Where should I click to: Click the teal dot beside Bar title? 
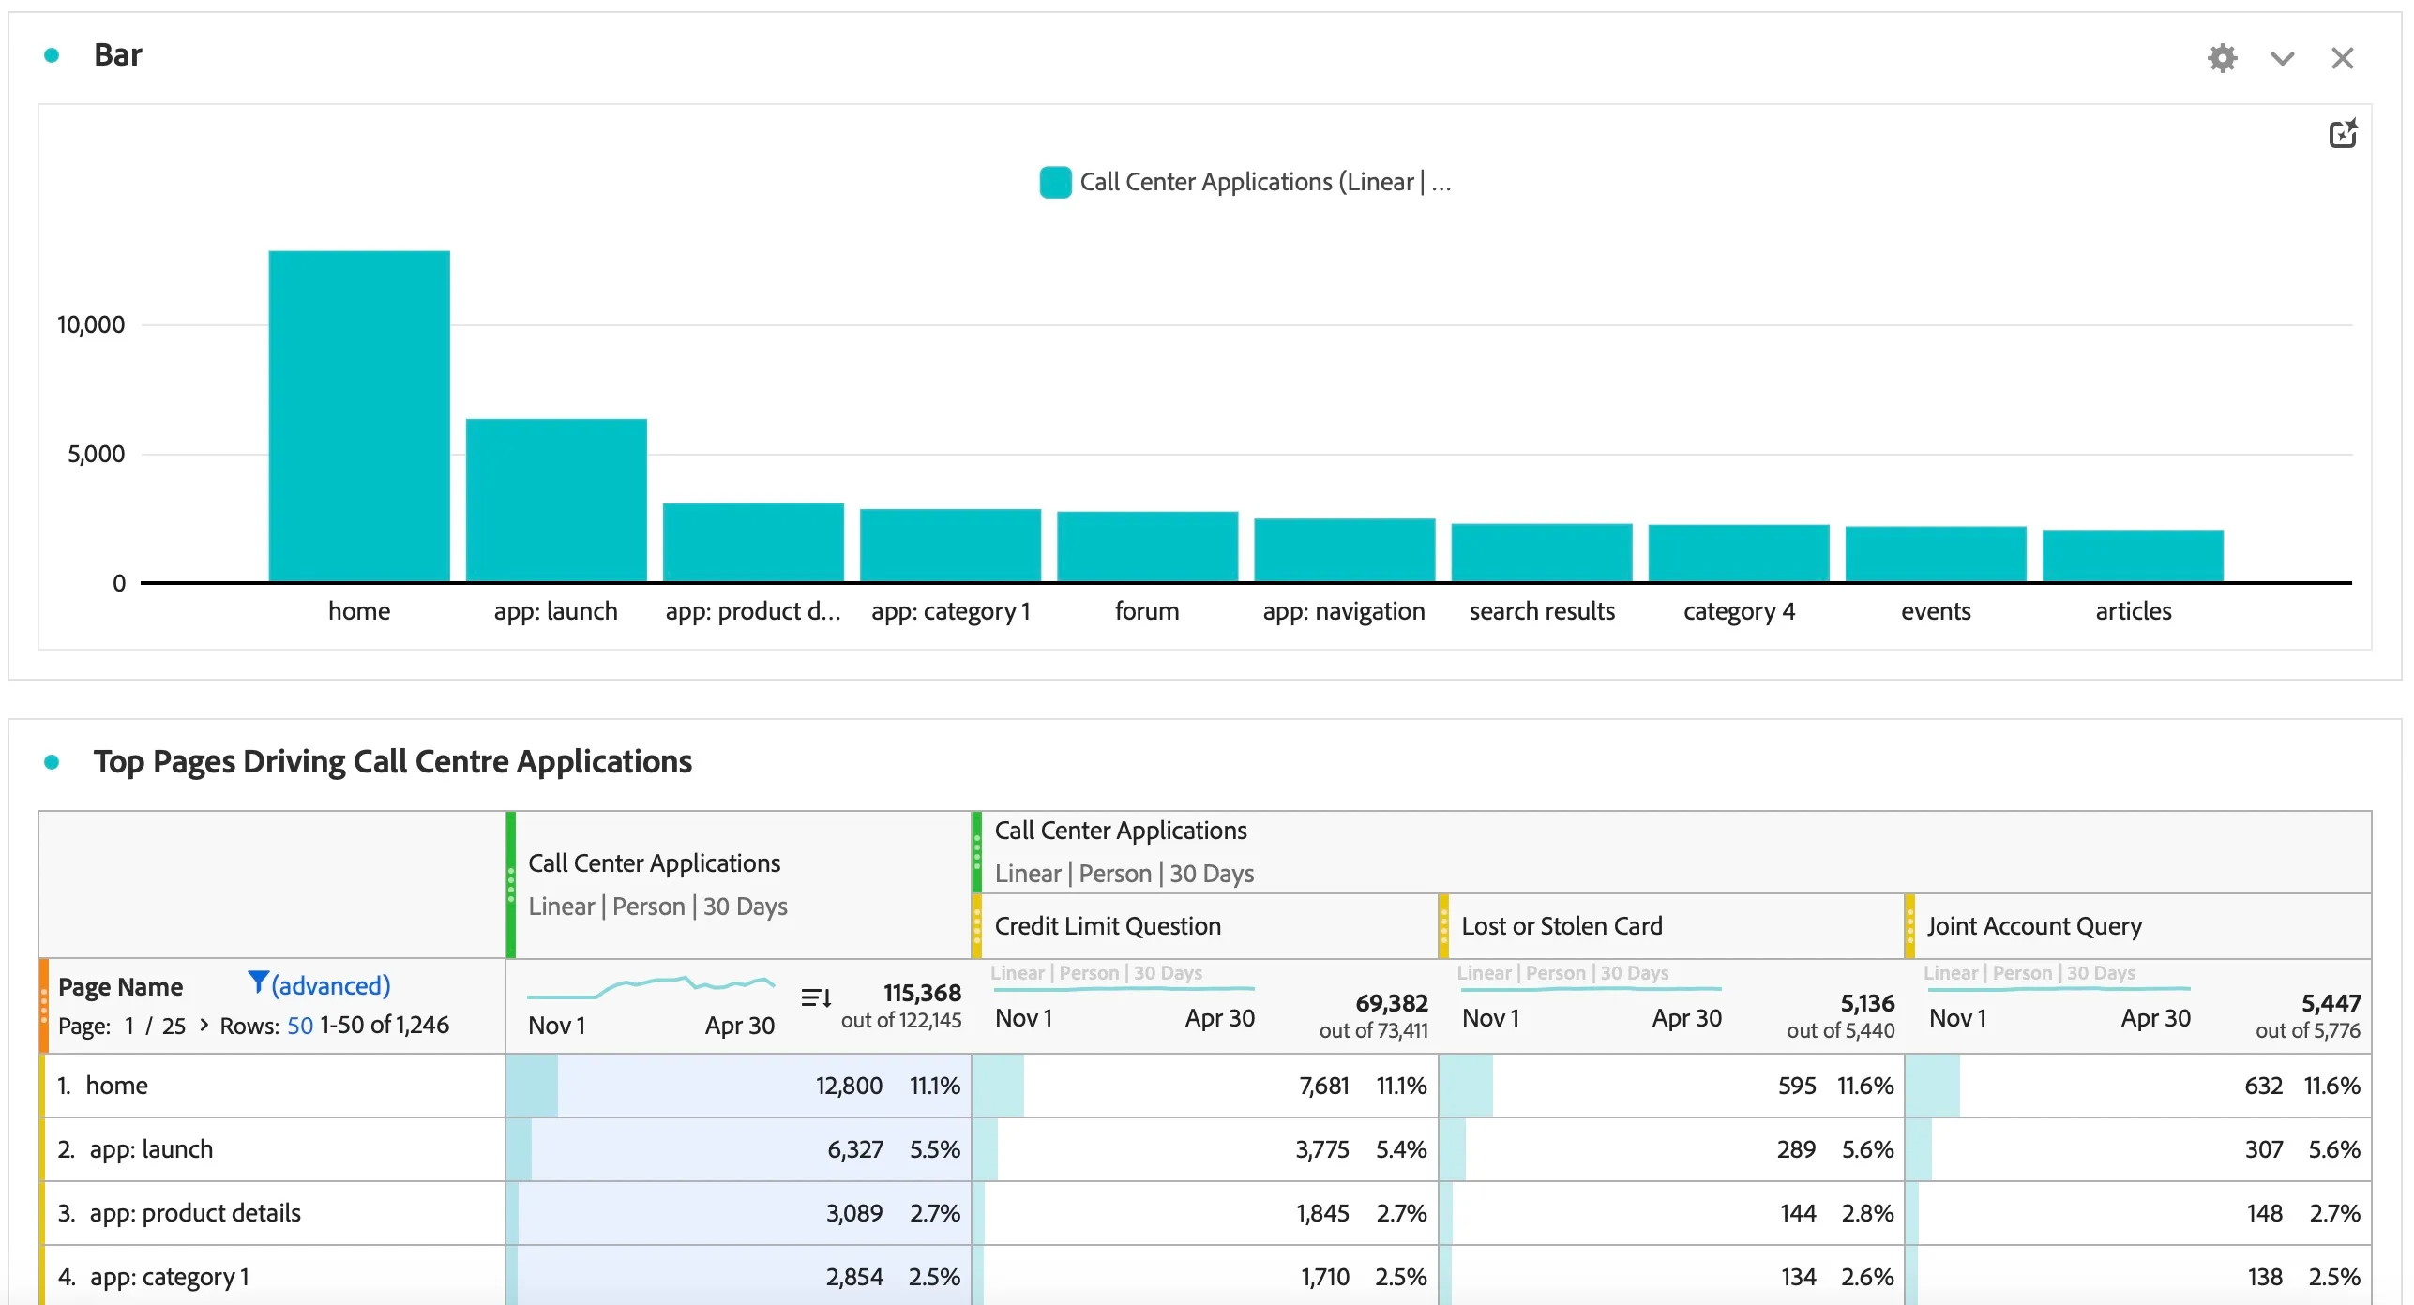pyautogui.click(x=52, y=55)
